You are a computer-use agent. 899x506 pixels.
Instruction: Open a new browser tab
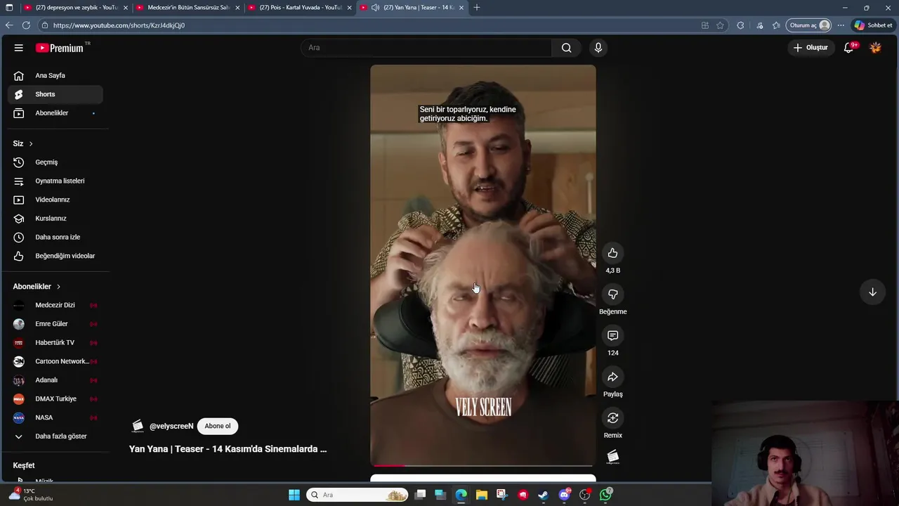pos(477,8)
